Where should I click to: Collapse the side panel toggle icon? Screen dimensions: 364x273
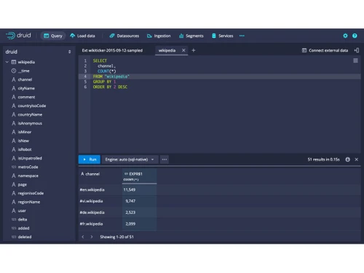357,50
